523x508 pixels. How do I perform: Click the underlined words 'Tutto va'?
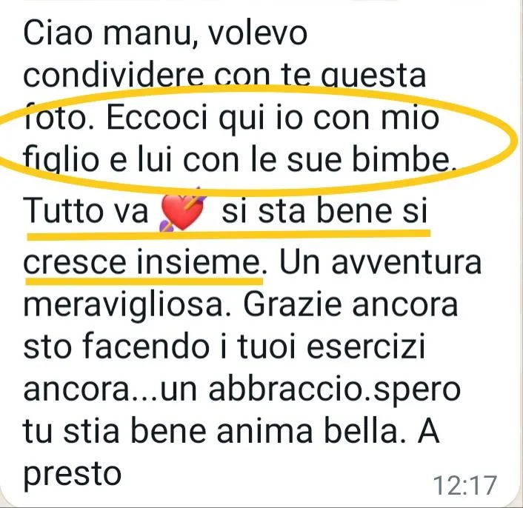click(x=86, y=211)
